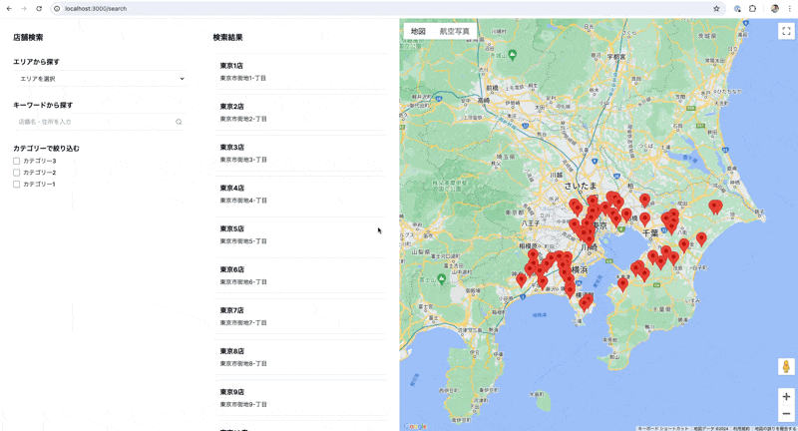Reload the page using refresh icon
This screenshot has height=431, width=798.
point(39,8)
